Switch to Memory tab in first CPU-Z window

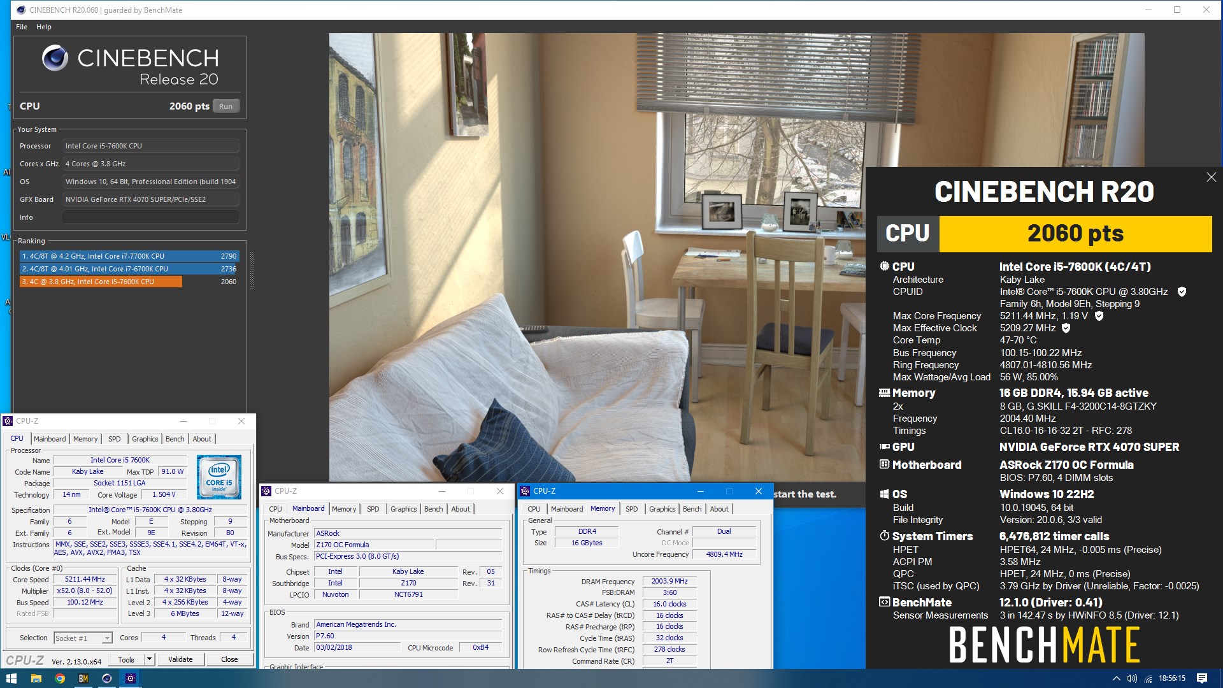point(85,439)
